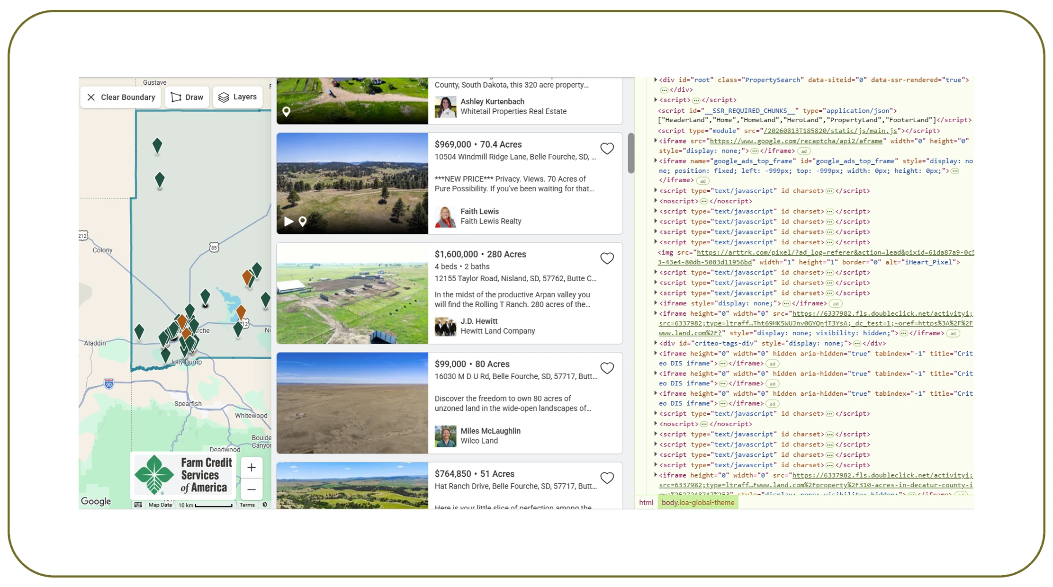Click the Google logo on the map
1053x587 pixels.
pos(96,501)
